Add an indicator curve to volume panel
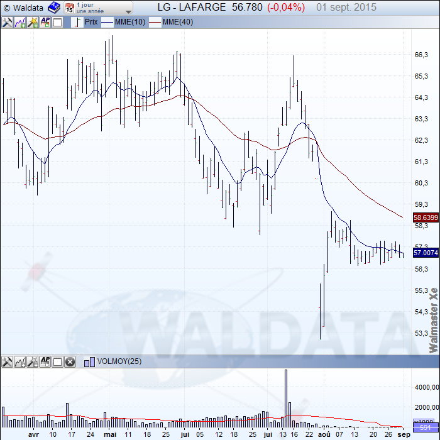This screenshot has width=440, height=440. (19, 361)
